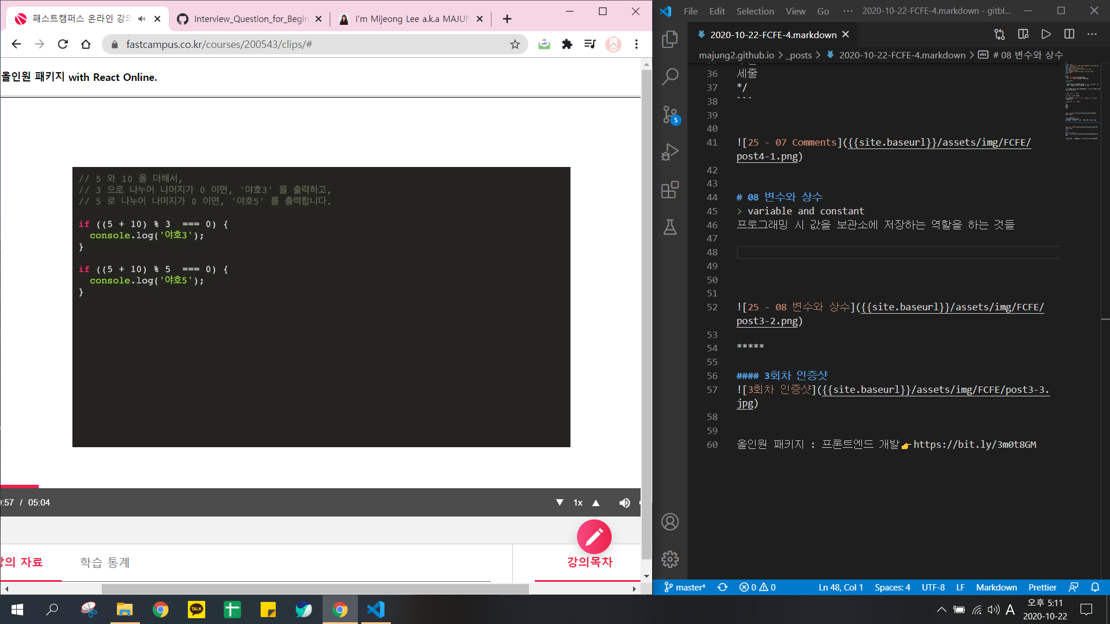Reload the fastcampus page
The width and height of the screenshot is (1110, 624).
pyautogui.click(x=63, y=44)
